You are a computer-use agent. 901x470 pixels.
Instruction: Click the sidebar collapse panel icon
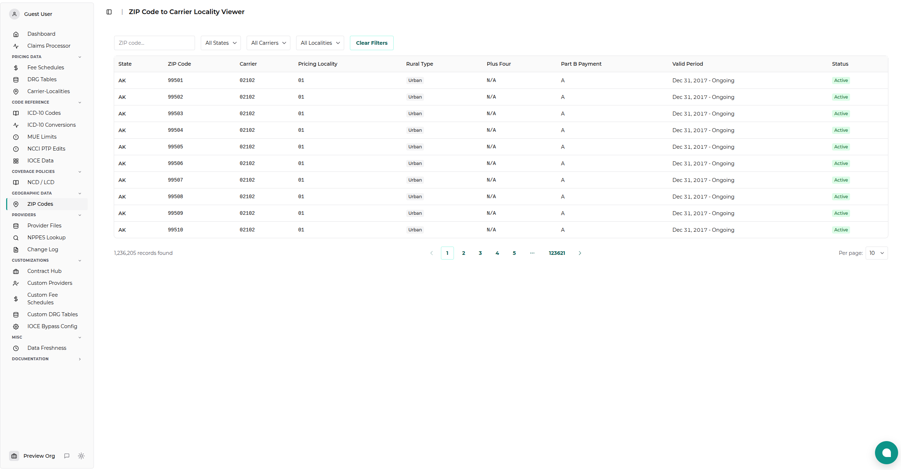tap(109, 12)
